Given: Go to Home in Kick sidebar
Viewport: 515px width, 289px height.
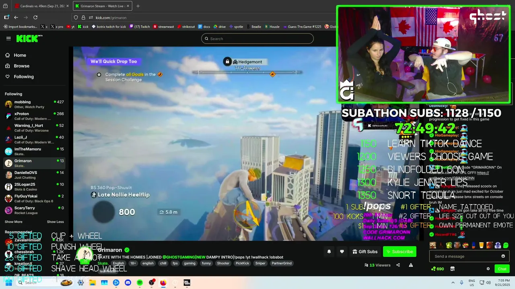Looking at the screenshot, I should tap(15, 55).
